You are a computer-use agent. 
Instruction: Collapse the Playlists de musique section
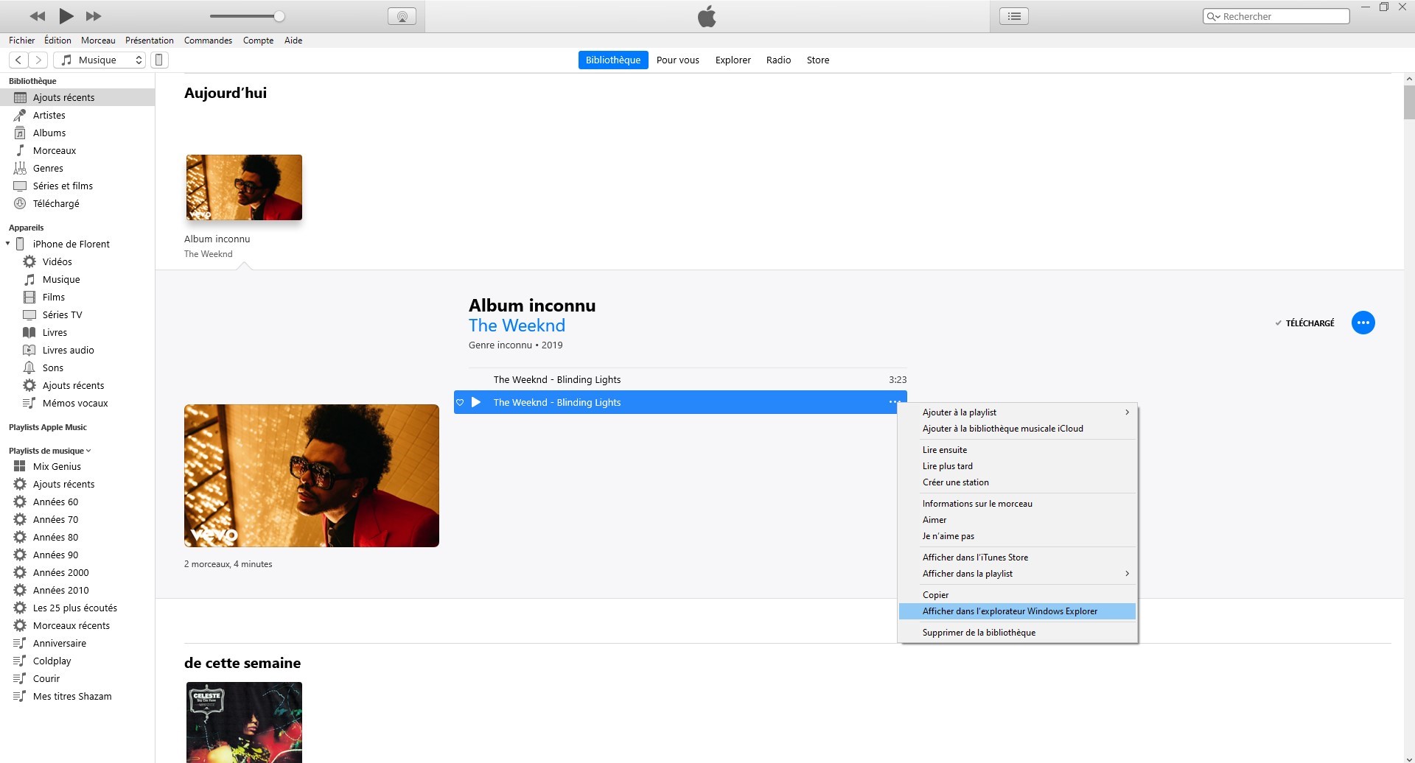(88, 451)
